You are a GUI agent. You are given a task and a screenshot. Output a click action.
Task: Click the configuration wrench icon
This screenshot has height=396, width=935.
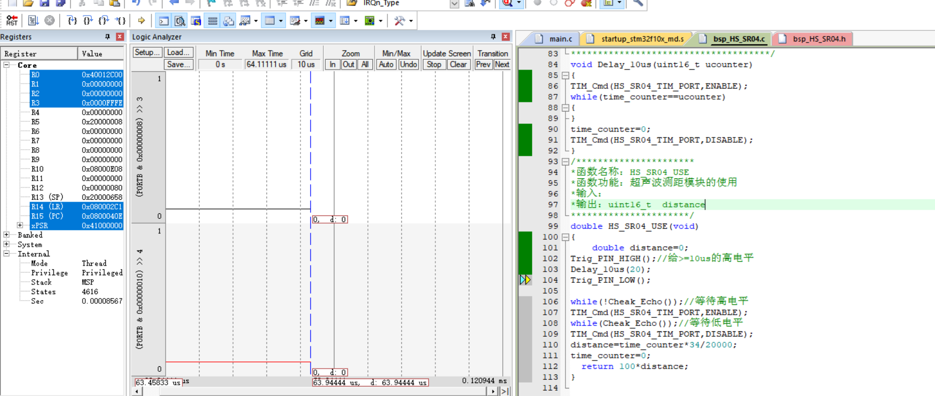pos(638,3)
